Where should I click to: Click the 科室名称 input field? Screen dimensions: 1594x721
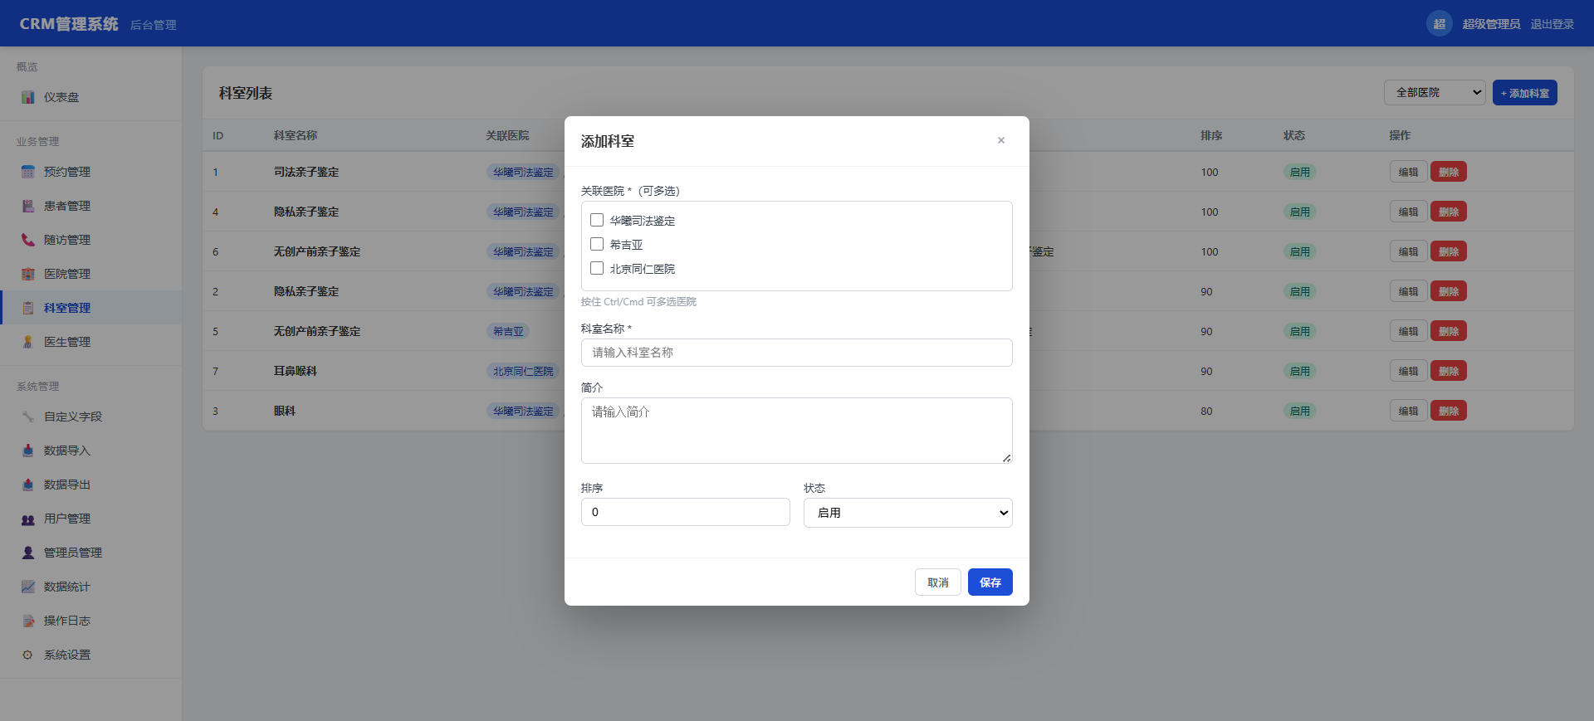point(796,353)
